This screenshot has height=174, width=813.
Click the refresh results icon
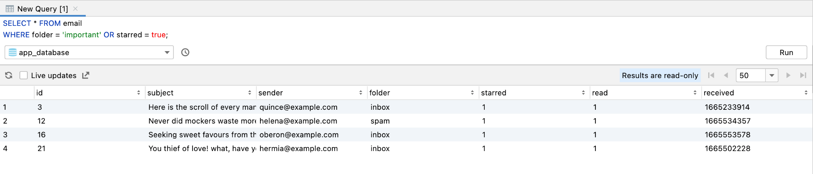9,75
